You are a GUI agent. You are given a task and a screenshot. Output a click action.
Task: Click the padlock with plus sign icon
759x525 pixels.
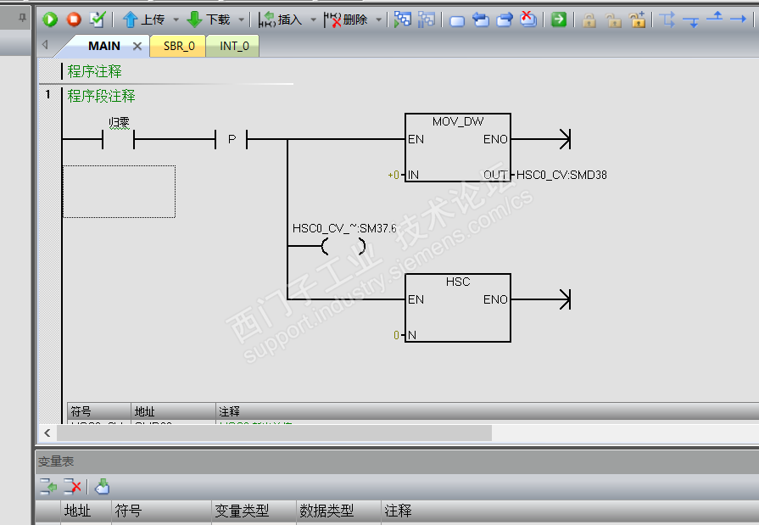pos(637,20)
